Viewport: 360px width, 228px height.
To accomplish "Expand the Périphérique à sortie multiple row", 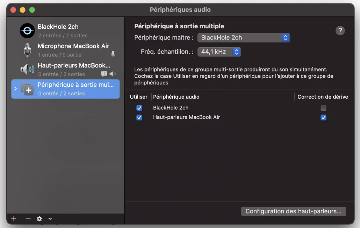I will pos(15,89).
